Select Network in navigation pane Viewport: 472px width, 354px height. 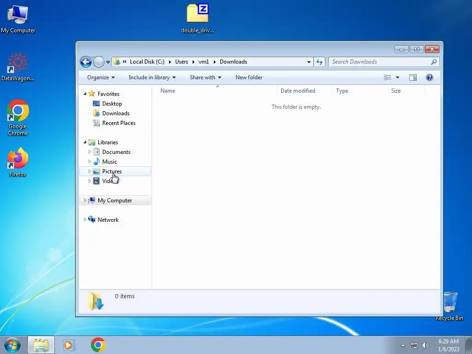click(x=108, y=220)
